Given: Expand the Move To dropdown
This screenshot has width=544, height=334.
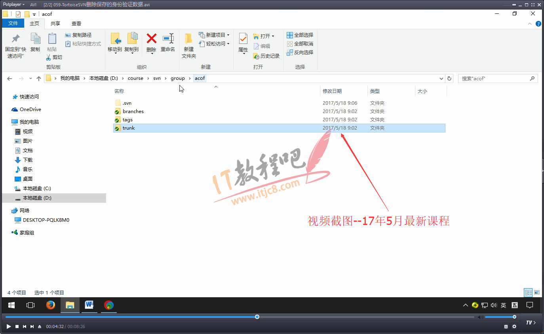Looking at the screenshot, I should tap(115, 53).
